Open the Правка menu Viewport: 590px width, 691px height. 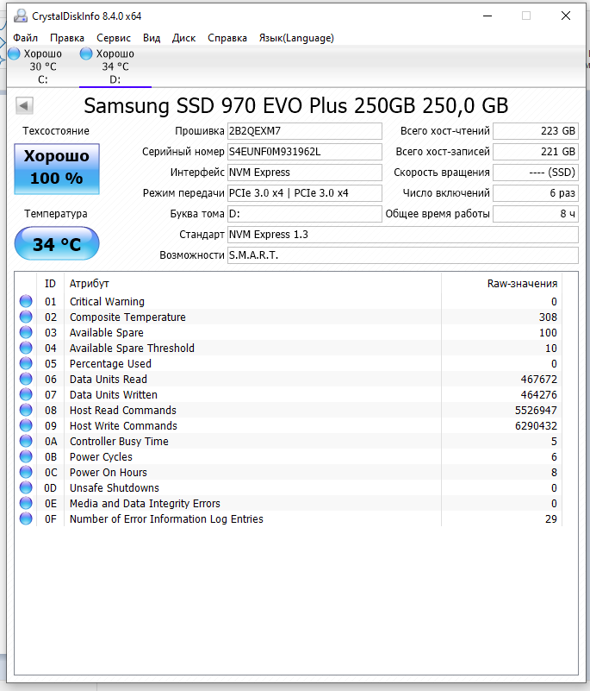[67, 38]
